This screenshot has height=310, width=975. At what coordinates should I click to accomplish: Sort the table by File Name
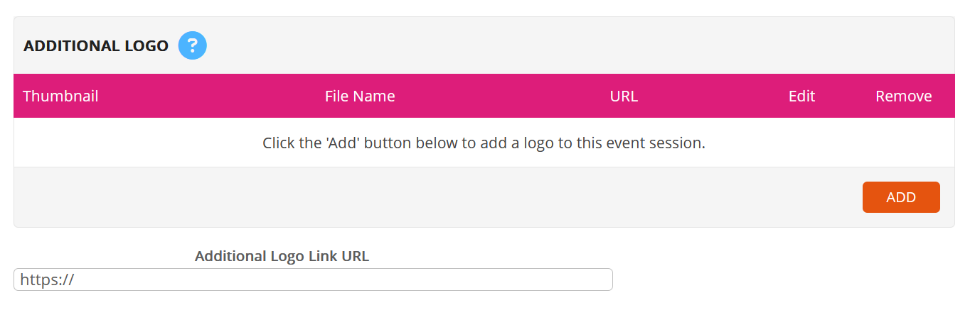pyautogui.click(x=360, y=96)
